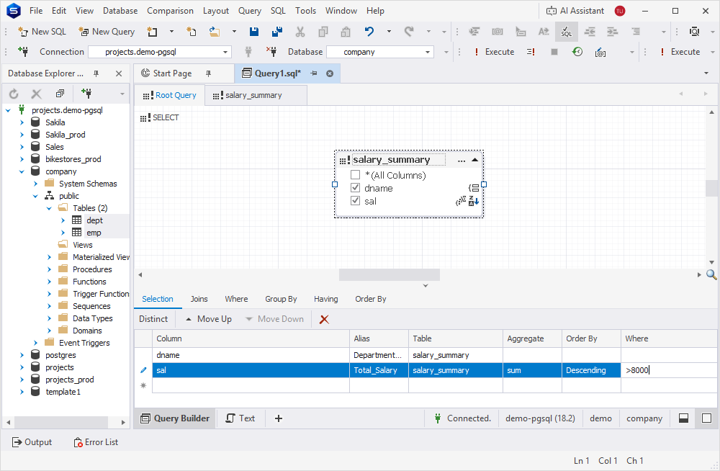Click the first Execute button

(x=494, y=52)
